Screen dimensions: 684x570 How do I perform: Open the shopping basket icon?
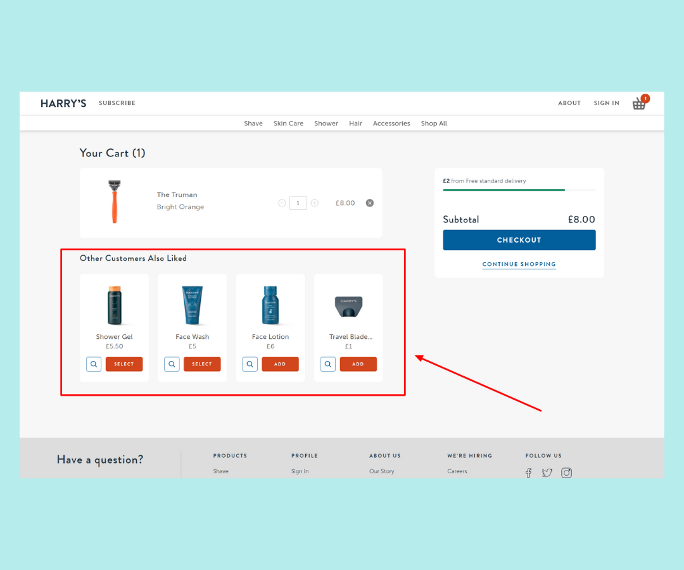[639, 104]
